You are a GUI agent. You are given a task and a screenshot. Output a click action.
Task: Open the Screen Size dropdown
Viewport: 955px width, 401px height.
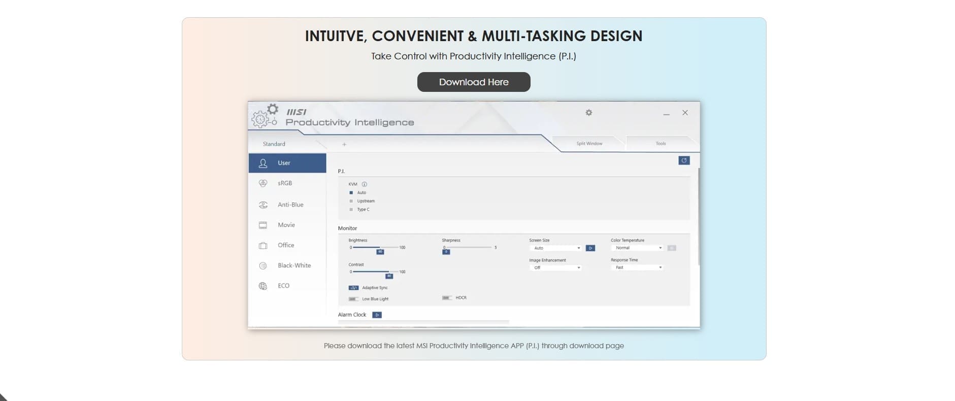click(x=556, y=248)
